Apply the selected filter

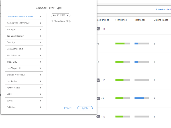[x=85, y=108]
